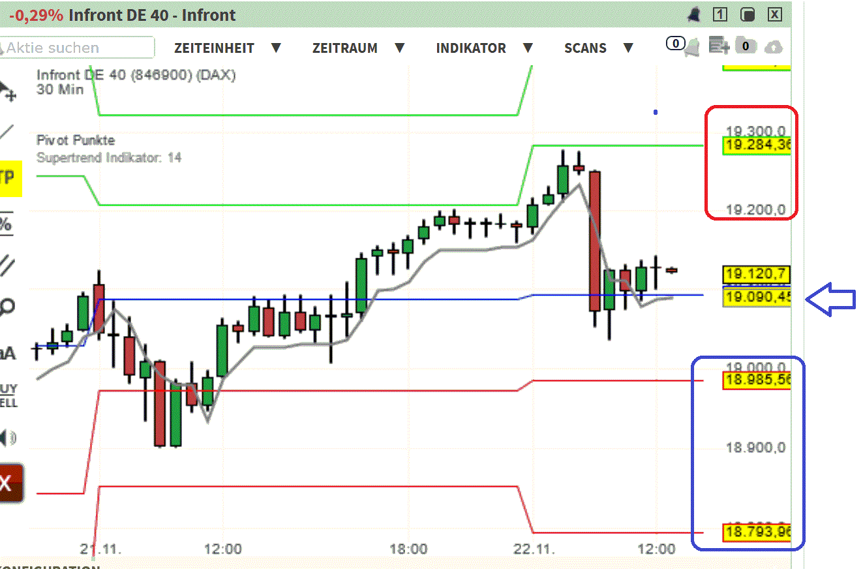Viewport: 863px width, 569px height.
Task: Open the folder icon showing 0
Action: pyautogui.click(x=746, y=46)
